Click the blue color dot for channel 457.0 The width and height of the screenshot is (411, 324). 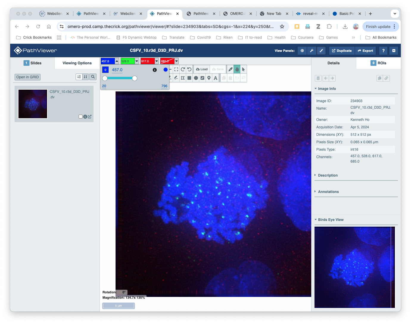tap(166, 70)
